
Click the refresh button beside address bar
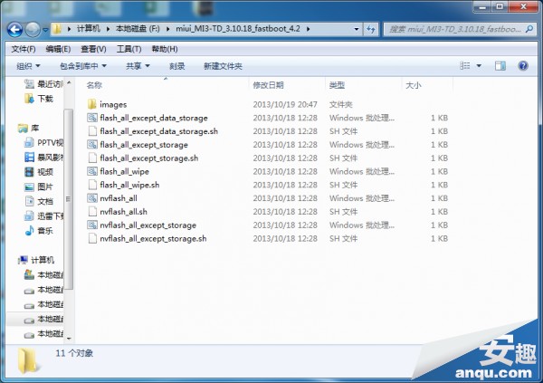pos(371,29)
